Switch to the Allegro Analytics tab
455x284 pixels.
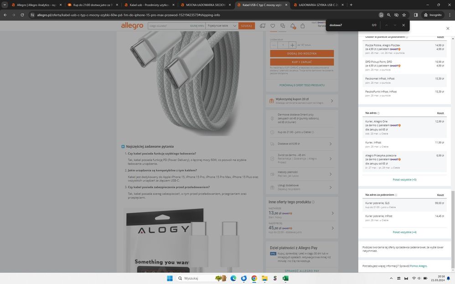click(x=35, y=5)
